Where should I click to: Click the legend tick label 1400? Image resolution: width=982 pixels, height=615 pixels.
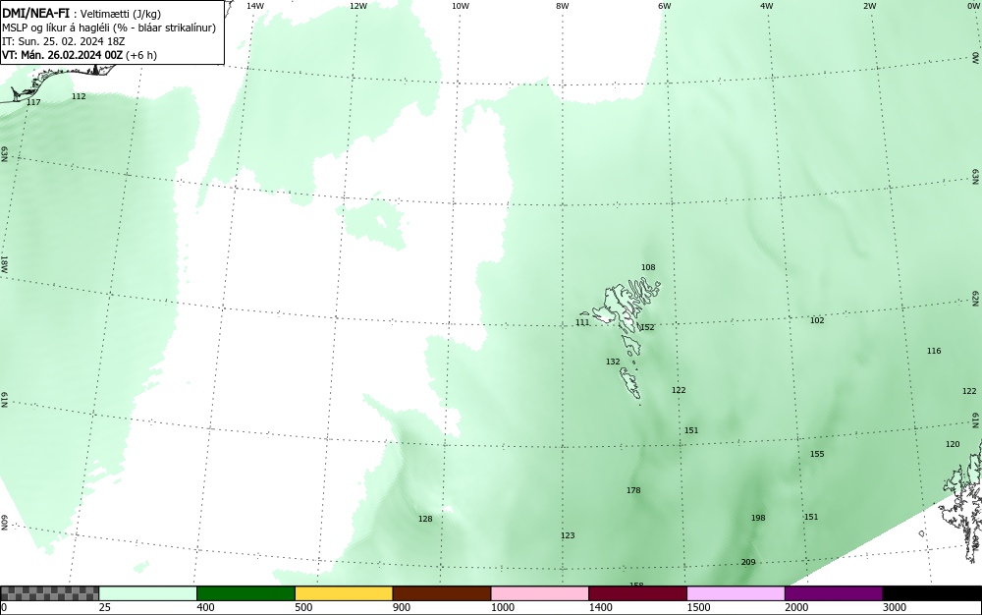(600, 607)
